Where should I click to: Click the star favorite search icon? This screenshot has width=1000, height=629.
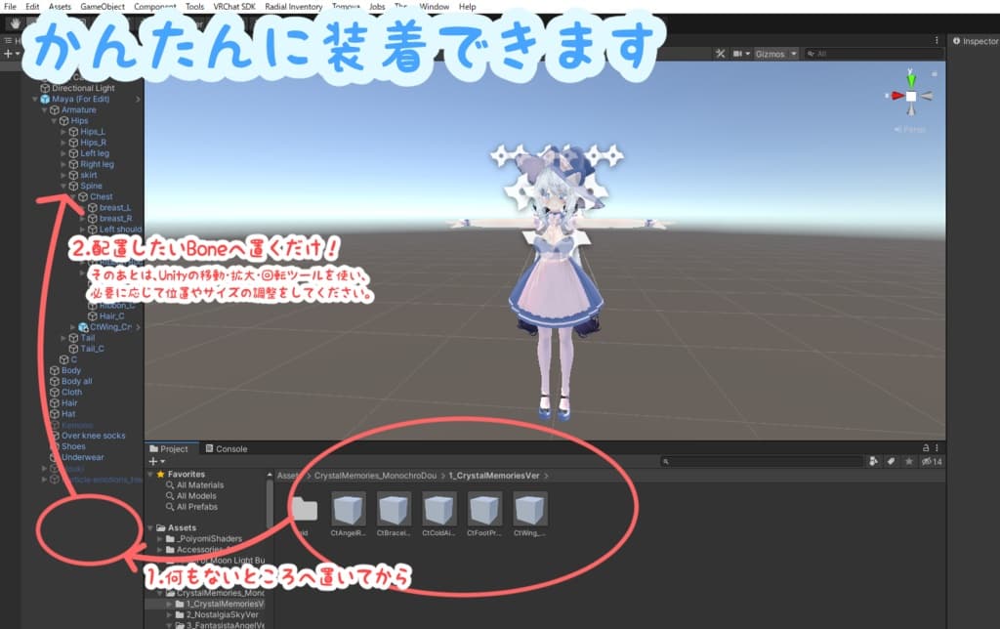(909, 461)
